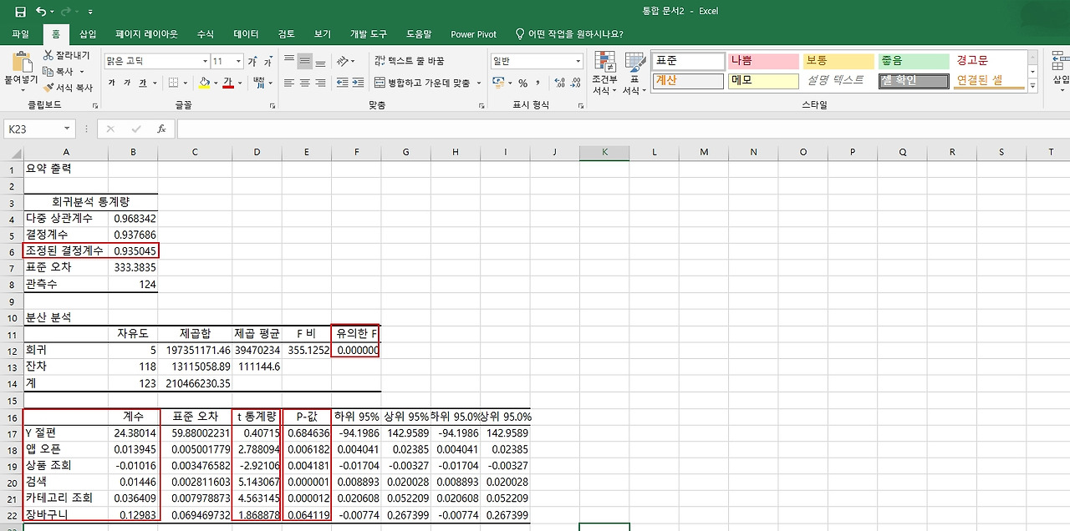Screen dimensions: 1070x531
Task: Apply the Calculation (계산) cell style
Action: pyautogui.click(x=688, y=81)
